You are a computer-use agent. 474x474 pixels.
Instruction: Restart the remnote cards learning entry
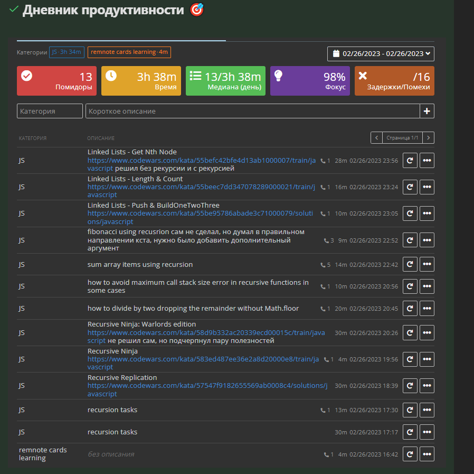[410, 454]
